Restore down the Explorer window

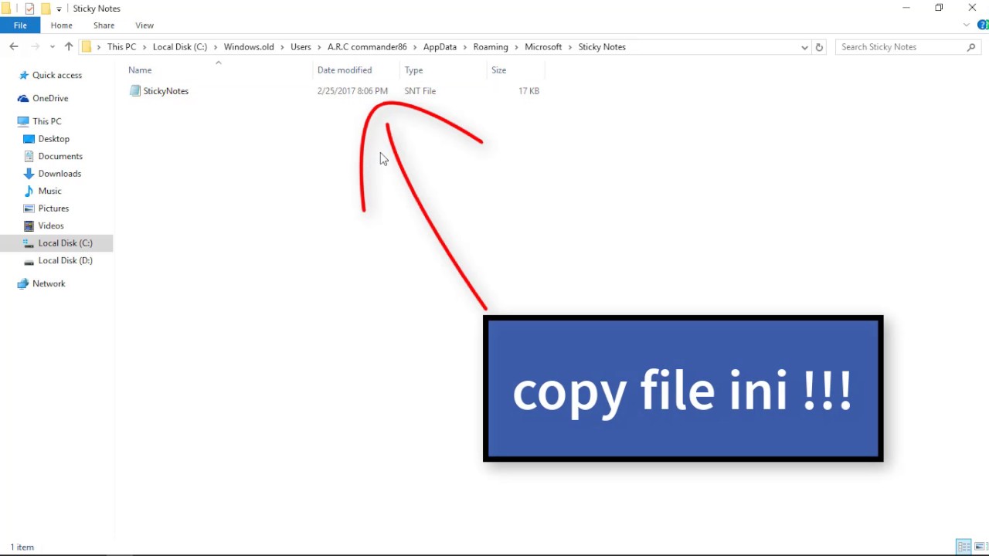click(939, 8)
